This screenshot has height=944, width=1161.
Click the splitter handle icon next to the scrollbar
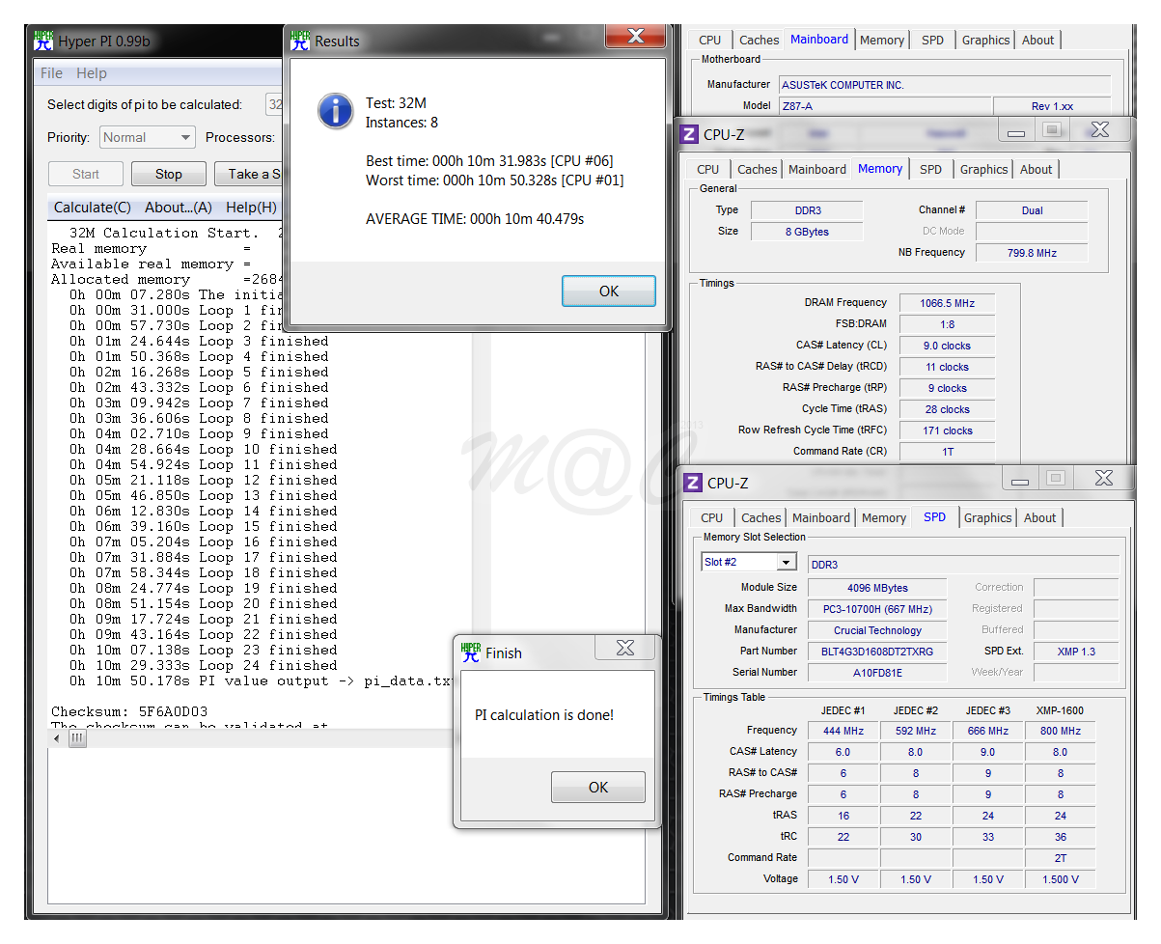point(77,737)
